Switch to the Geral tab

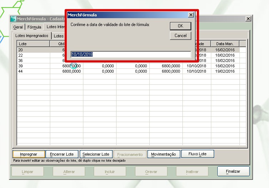click(x=18, y=27)
